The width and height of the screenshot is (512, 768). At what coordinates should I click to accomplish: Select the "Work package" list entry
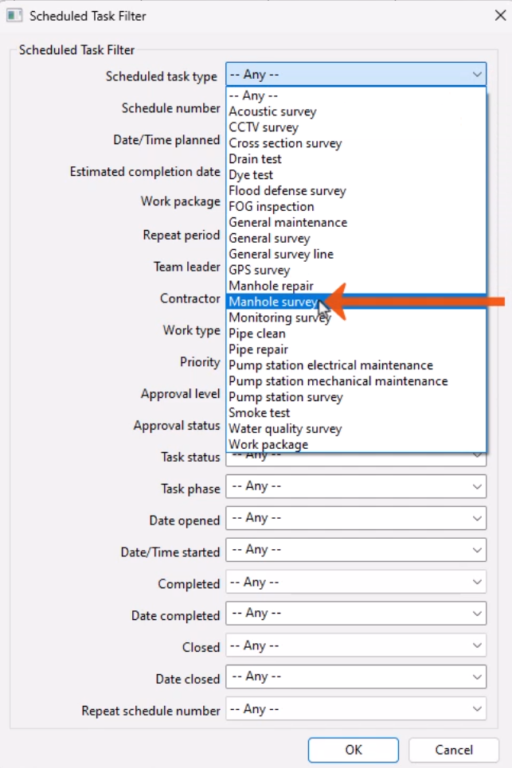click(268, 444)
